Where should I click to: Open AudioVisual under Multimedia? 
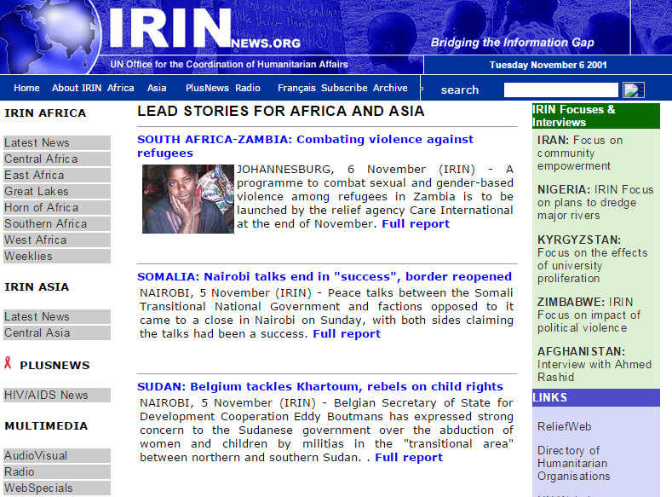click(x=36, y=455)
